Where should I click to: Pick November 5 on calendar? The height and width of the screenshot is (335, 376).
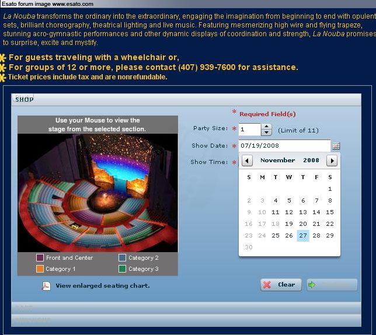[x=289, y=201]
